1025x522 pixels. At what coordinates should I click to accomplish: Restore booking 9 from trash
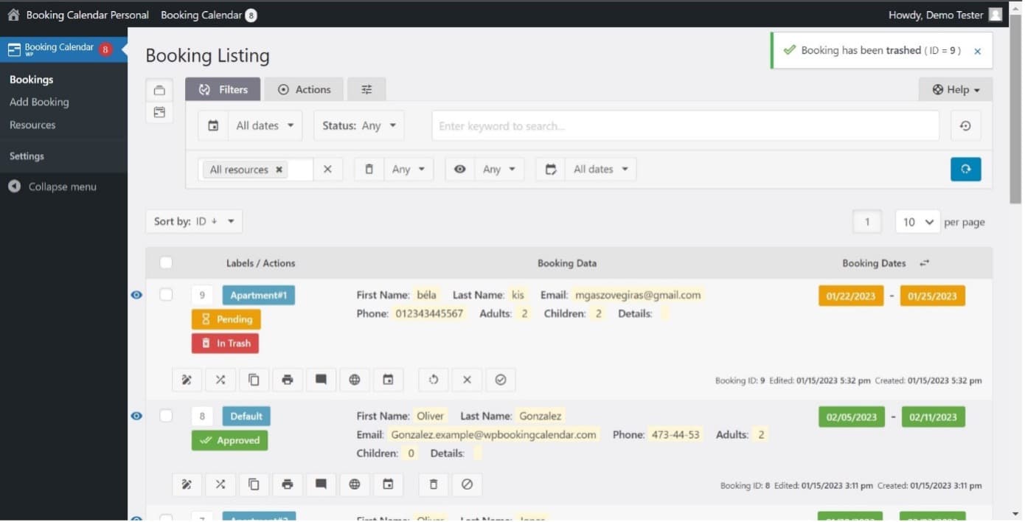(434, 380)
